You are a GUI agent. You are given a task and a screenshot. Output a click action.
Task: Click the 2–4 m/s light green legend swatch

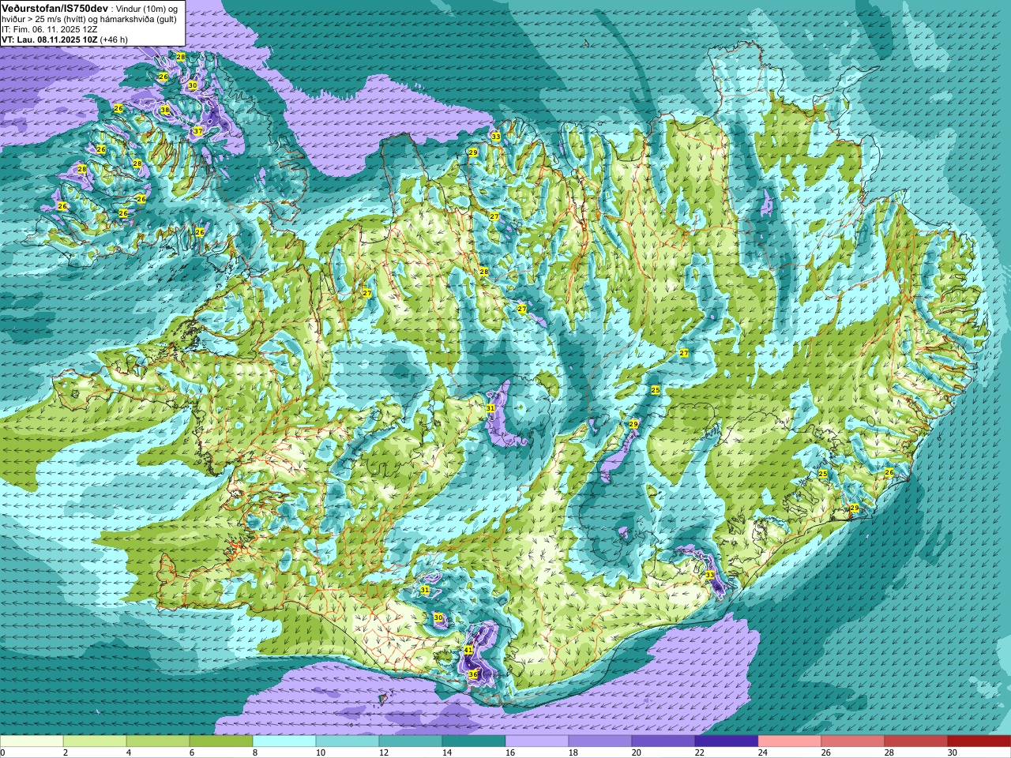[95, 741]
